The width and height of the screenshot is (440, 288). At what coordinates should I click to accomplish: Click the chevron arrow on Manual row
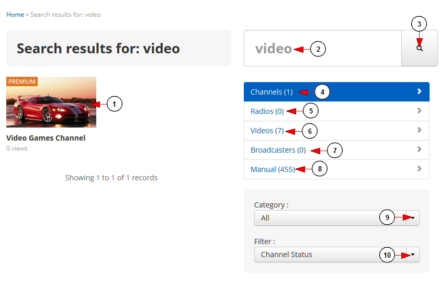(419, 169)
